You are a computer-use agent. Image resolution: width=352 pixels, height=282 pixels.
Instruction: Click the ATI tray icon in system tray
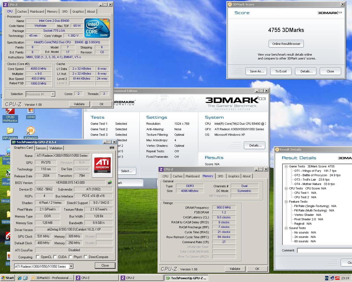point(337,278)
